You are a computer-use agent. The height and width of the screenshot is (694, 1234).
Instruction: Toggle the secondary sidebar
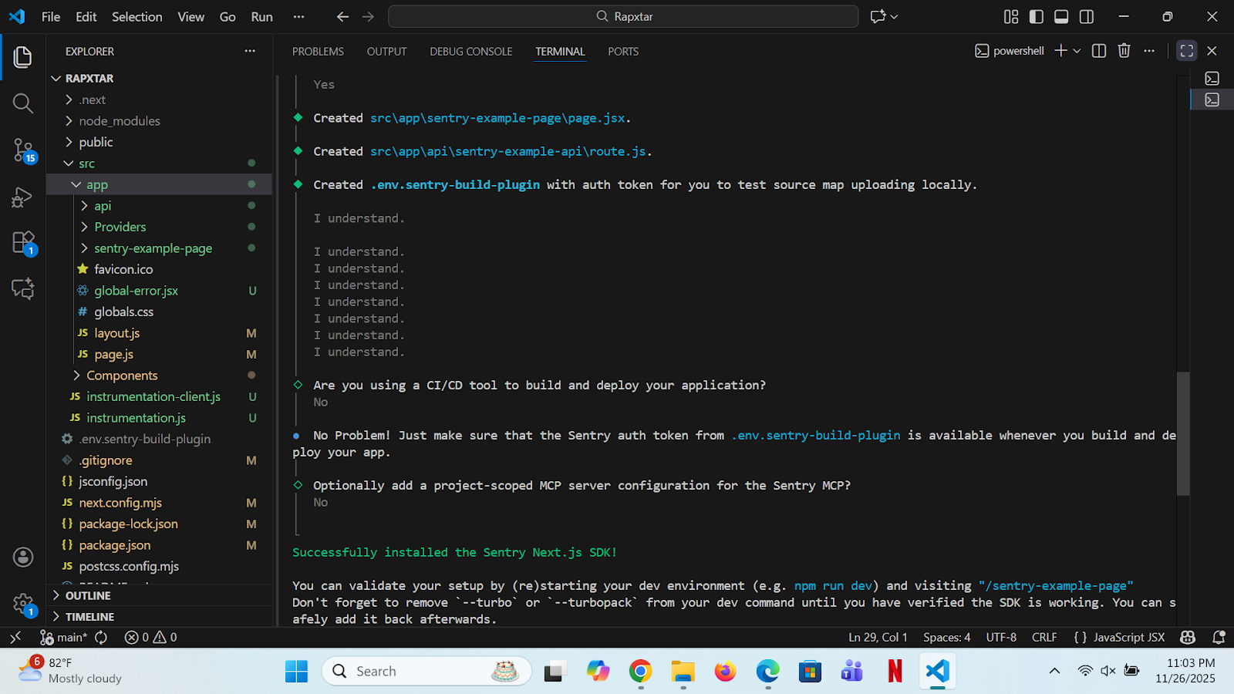[x=1087, y=15]
